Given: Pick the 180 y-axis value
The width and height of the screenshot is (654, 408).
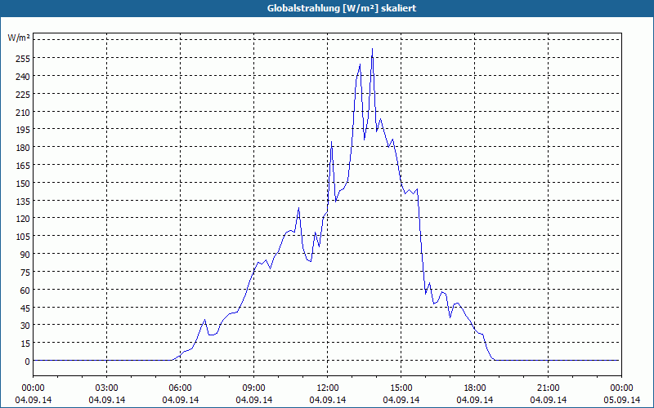Looking at the screenshot, I should [x=22, y=148].
